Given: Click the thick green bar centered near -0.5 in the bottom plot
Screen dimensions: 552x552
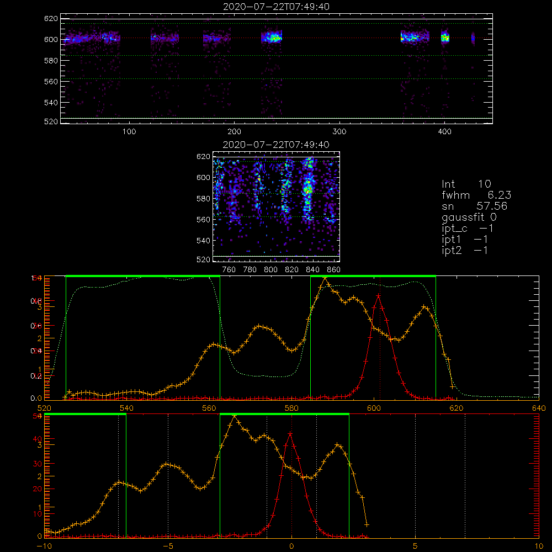Looking at the screenshot, I should (x=284, y=415).
